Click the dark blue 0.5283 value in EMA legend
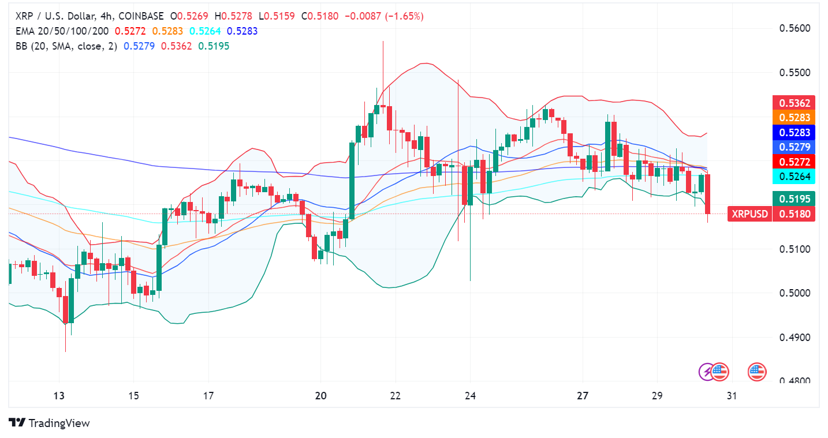This screenshot has height=438, width=828. (243, 31)
